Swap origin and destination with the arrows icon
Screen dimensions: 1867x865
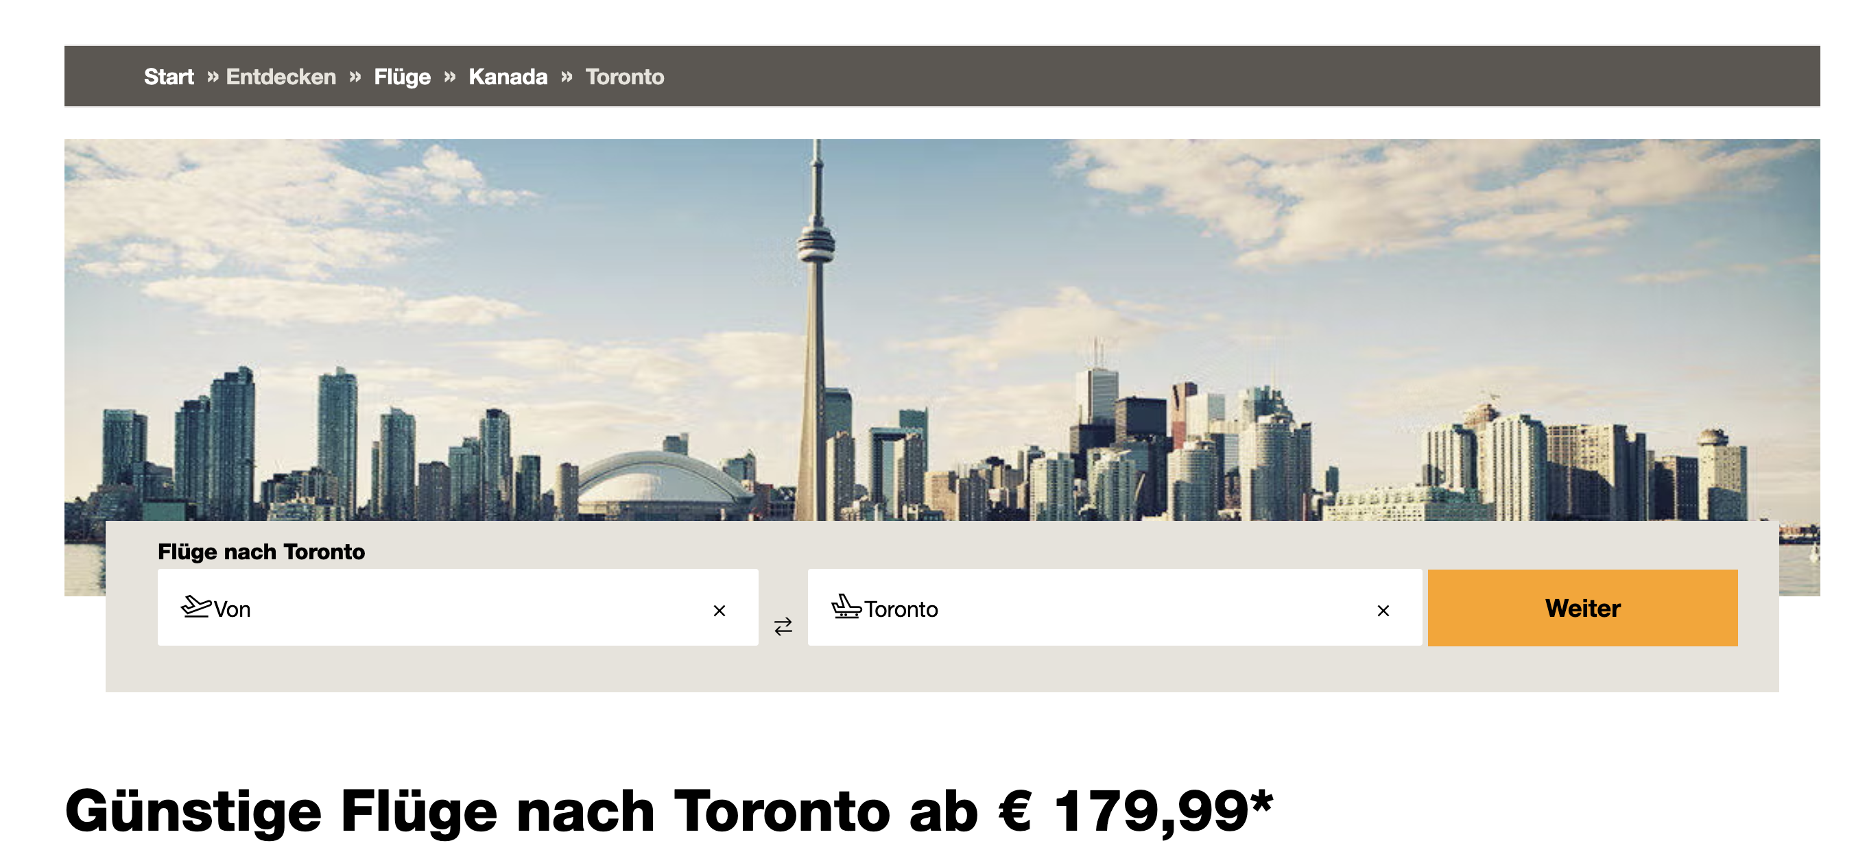pos(783,626)
